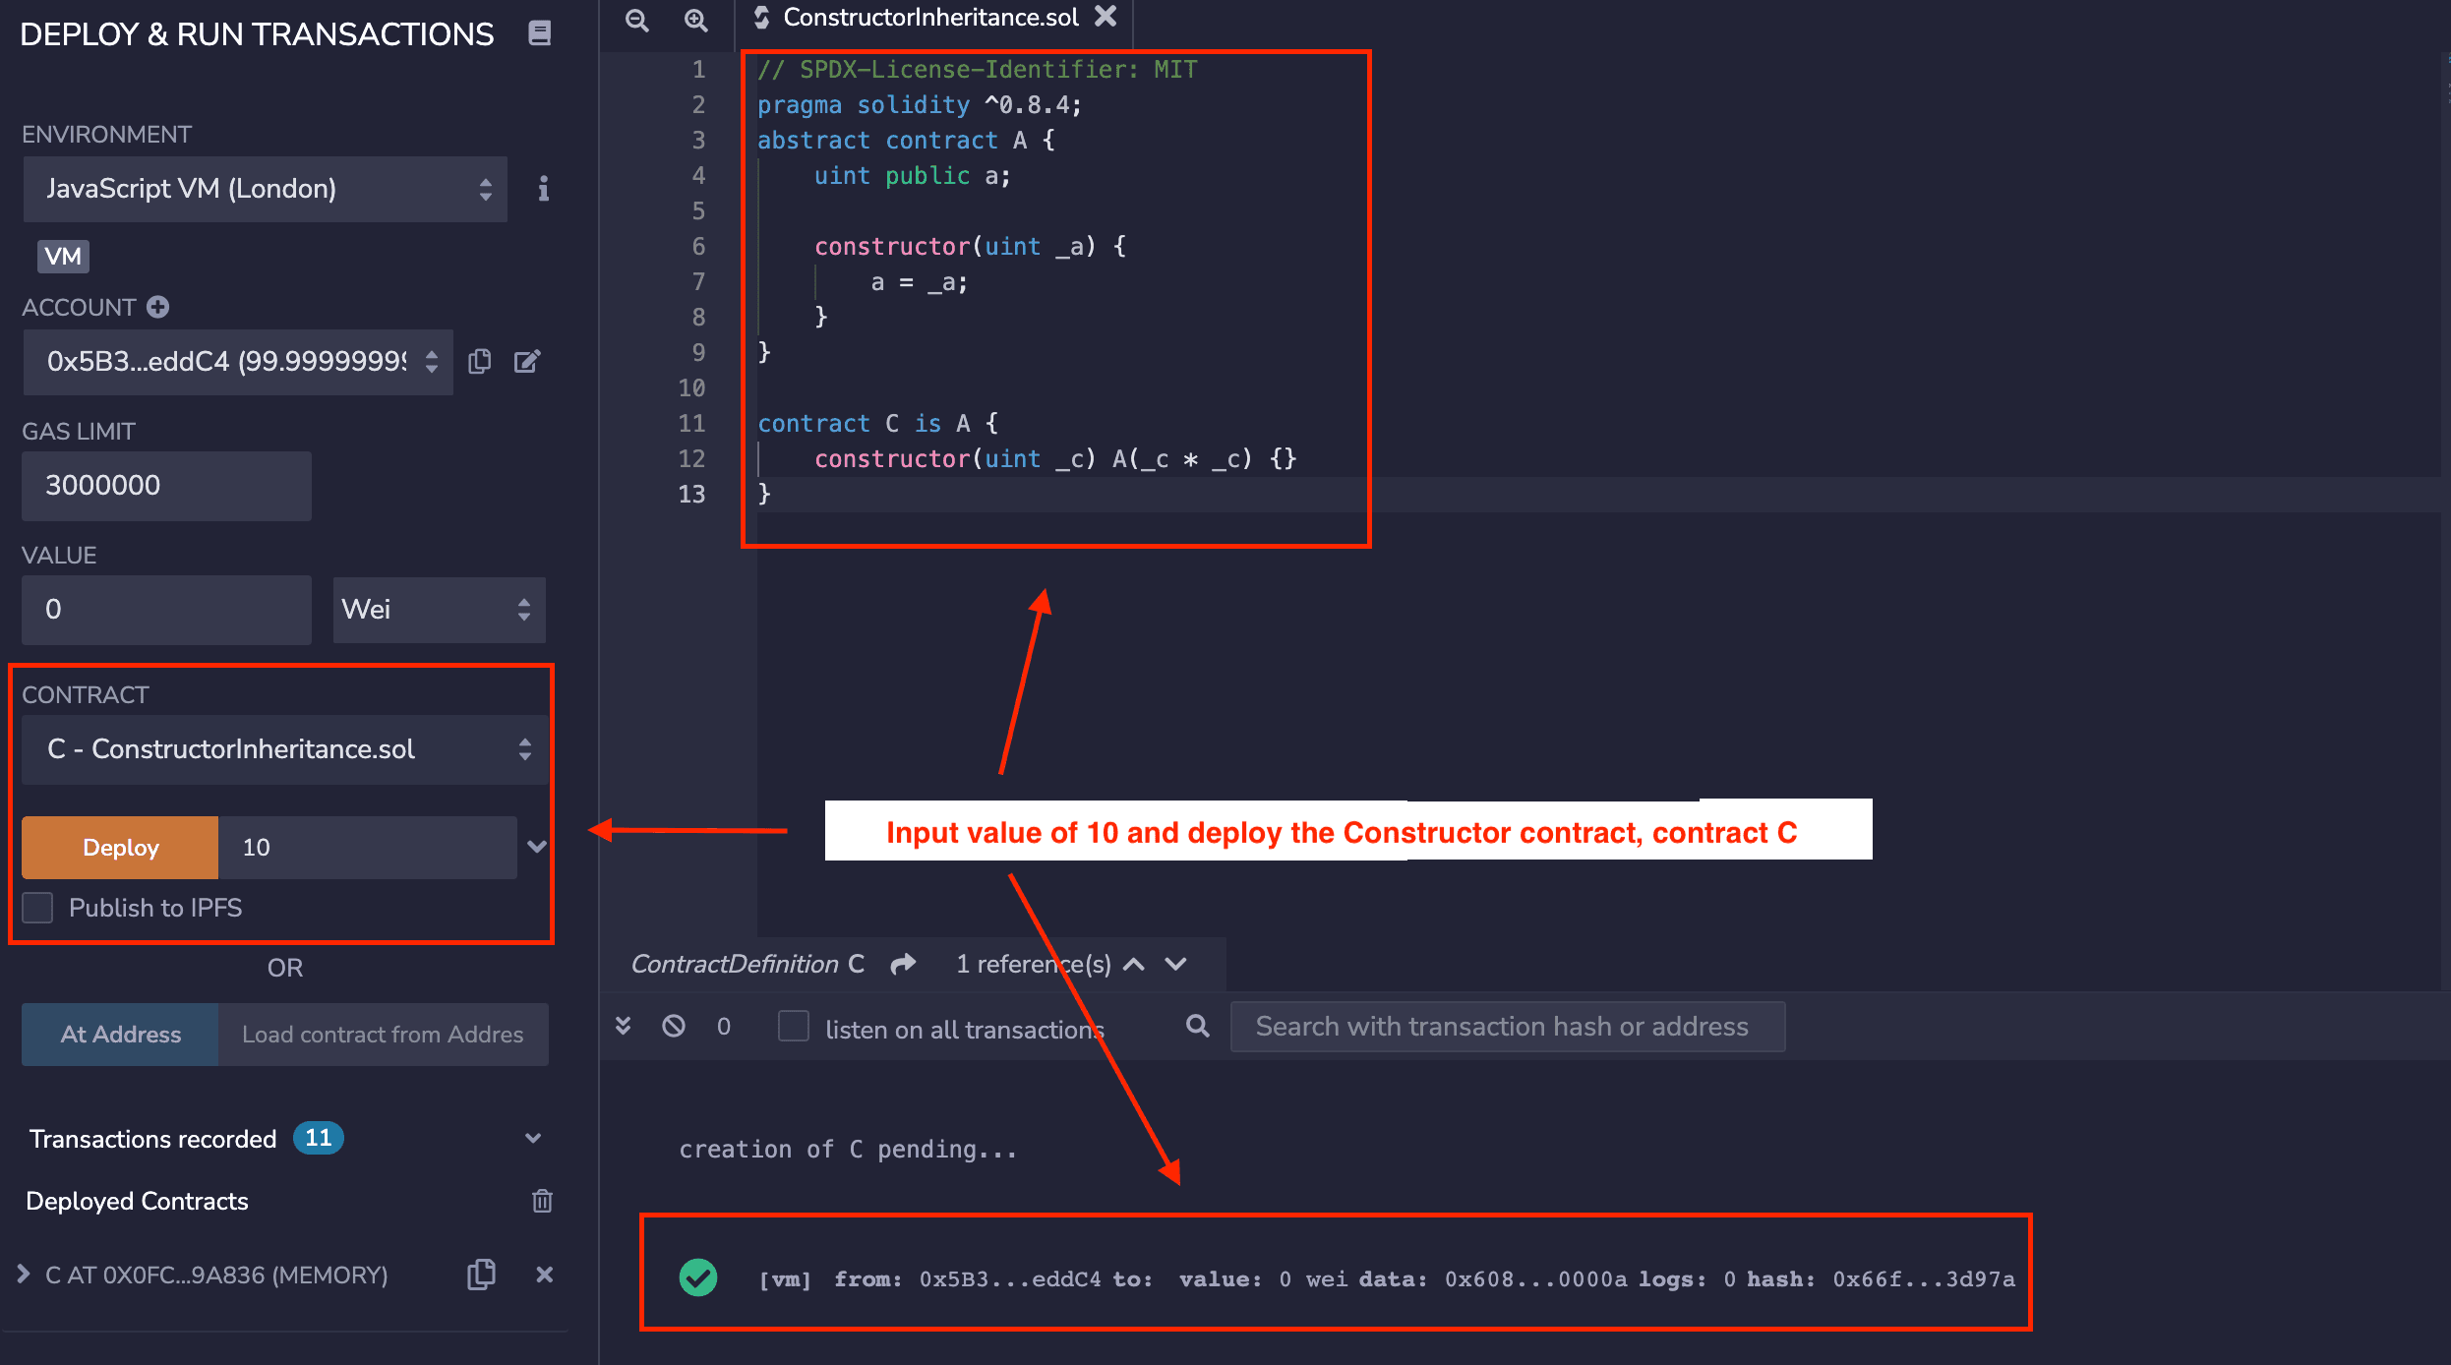
Task: Expand the Transactions recorded section
Action: pos(532,1139)
